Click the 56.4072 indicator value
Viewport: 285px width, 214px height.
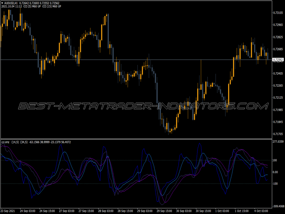pyautogui.click(x=66, y=142)
